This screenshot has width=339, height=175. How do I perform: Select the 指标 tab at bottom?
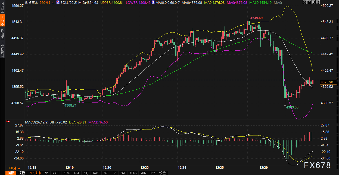coord(11,173)
